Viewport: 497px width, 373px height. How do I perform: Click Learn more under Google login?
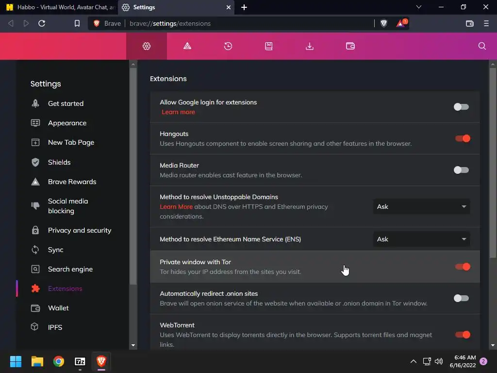(178, 112)
